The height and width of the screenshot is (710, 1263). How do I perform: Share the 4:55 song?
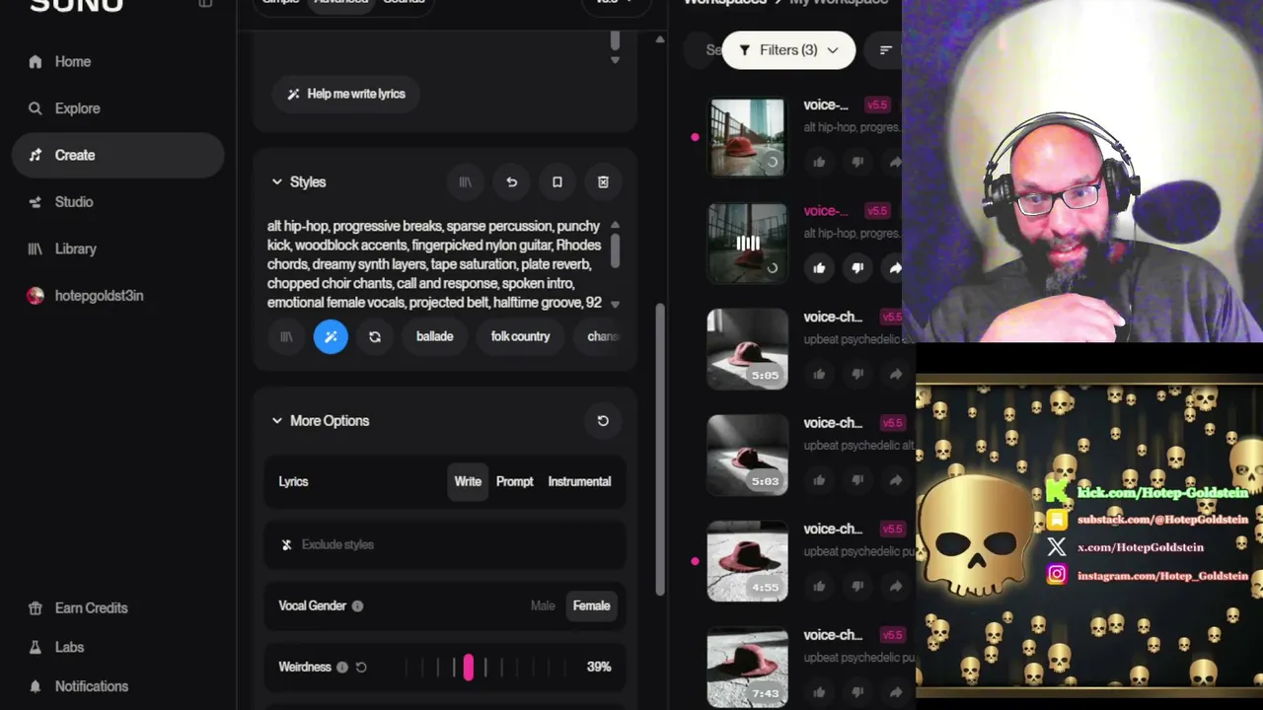895,586
